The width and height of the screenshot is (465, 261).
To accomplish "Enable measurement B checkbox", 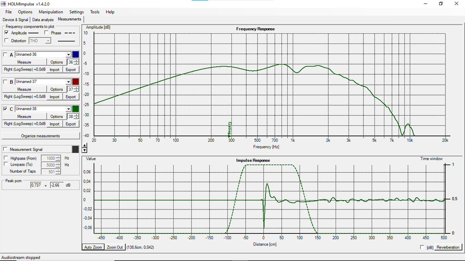I will point(5,82).
